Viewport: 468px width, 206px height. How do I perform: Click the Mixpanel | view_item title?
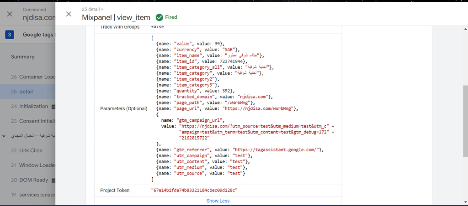tap(116, 18)
